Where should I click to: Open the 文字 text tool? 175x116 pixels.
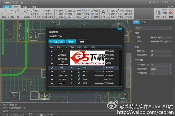[103, 13]
